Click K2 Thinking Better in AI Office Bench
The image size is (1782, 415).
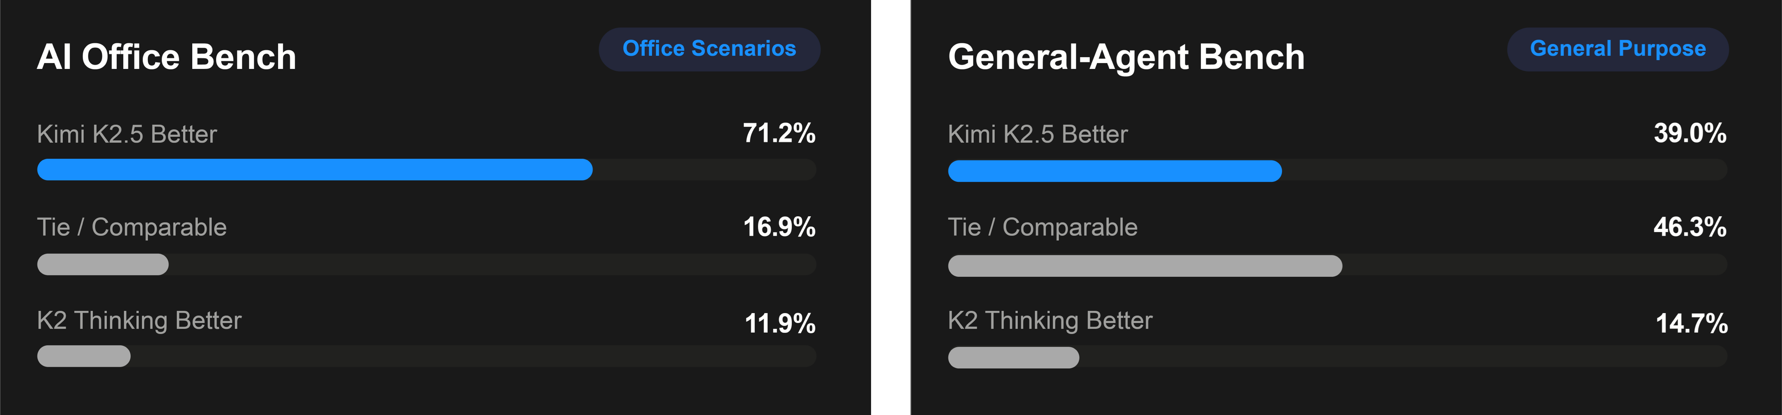tap(139, 321)
